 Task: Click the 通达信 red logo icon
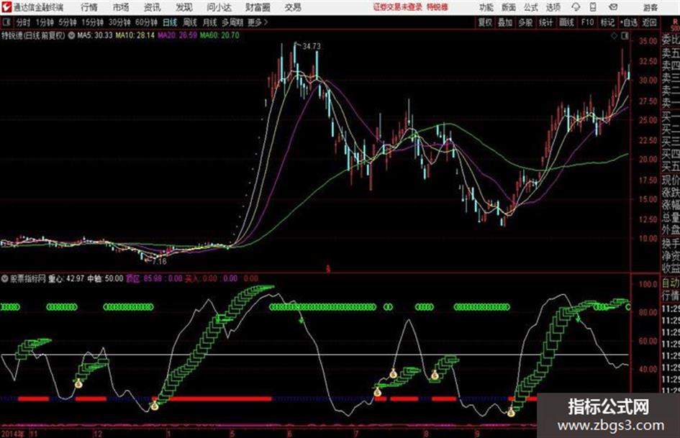[6, 7]
